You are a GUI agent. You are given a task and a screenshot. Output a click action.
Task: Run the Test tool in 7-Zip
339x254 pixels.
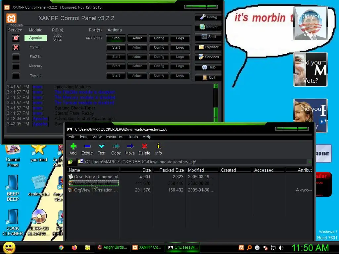pyautogui.click(x=101, y=149)
